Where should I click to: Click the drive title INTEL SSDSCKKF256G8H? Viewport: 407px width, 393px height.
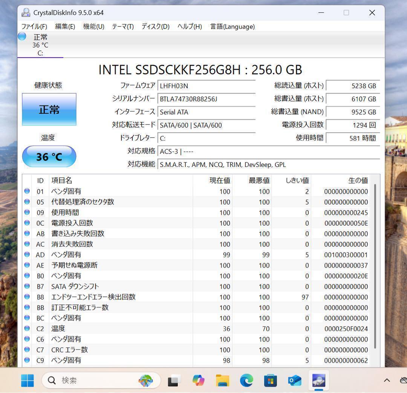pos(200,70)
